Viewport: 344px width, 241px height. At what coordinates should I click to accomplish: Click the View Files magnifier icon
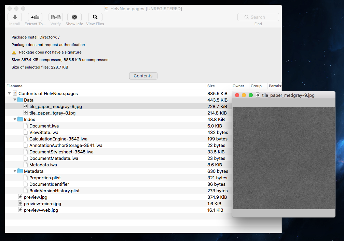tap(95, 17)
